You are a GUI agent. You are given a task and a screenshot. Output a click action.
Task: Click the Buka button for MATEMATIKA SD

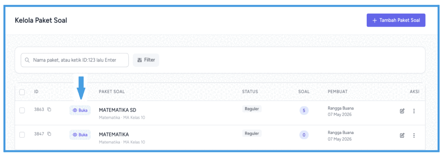(x=80, y=110)
